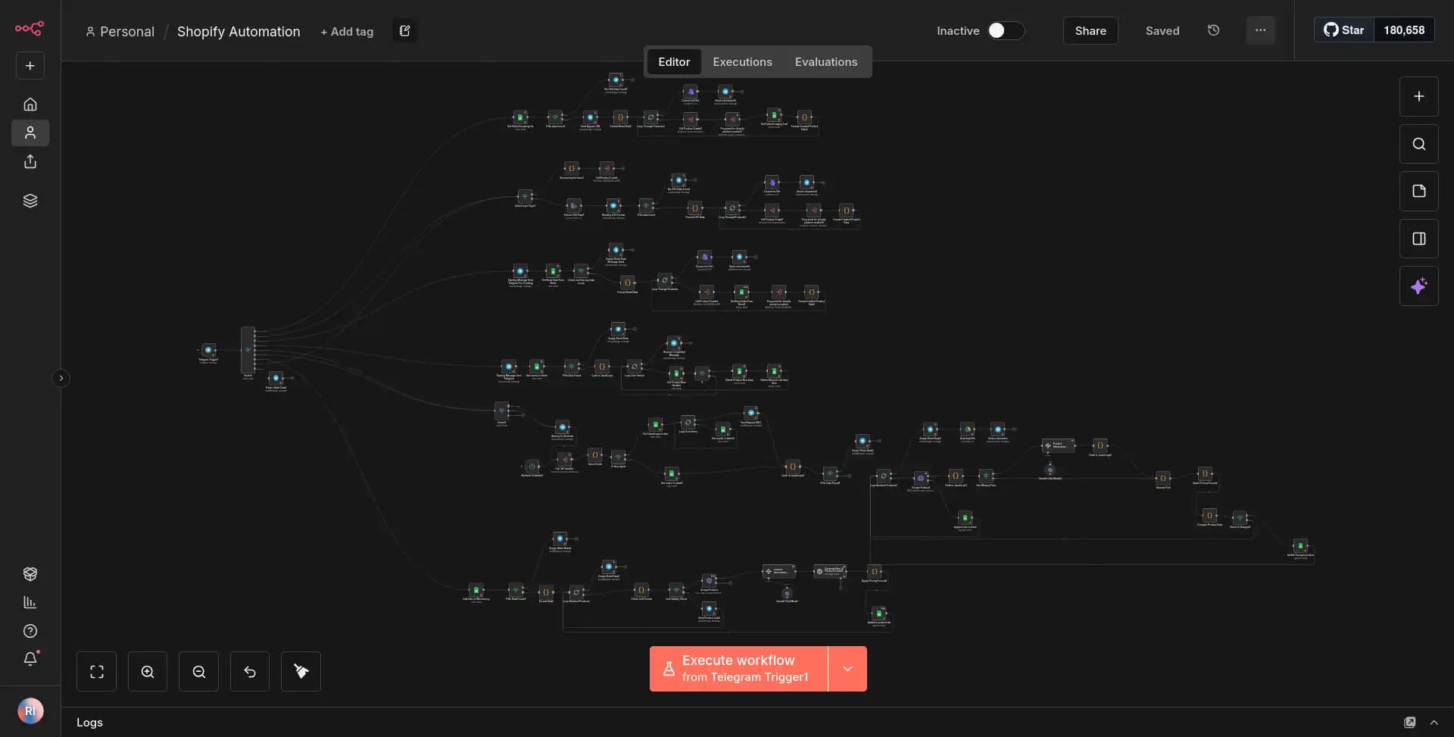Click the Shopify Automation workflow name
The height and width of the screenshot is (737, 1454).
(239, 32)
